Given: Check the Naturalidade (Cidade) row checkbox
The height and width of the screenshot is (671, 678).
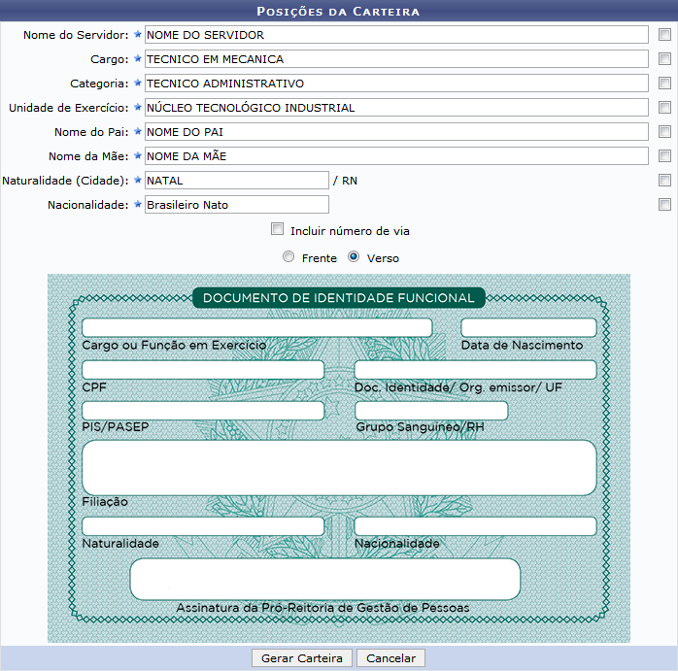Looking at the screenshot, I should point(664,180).
